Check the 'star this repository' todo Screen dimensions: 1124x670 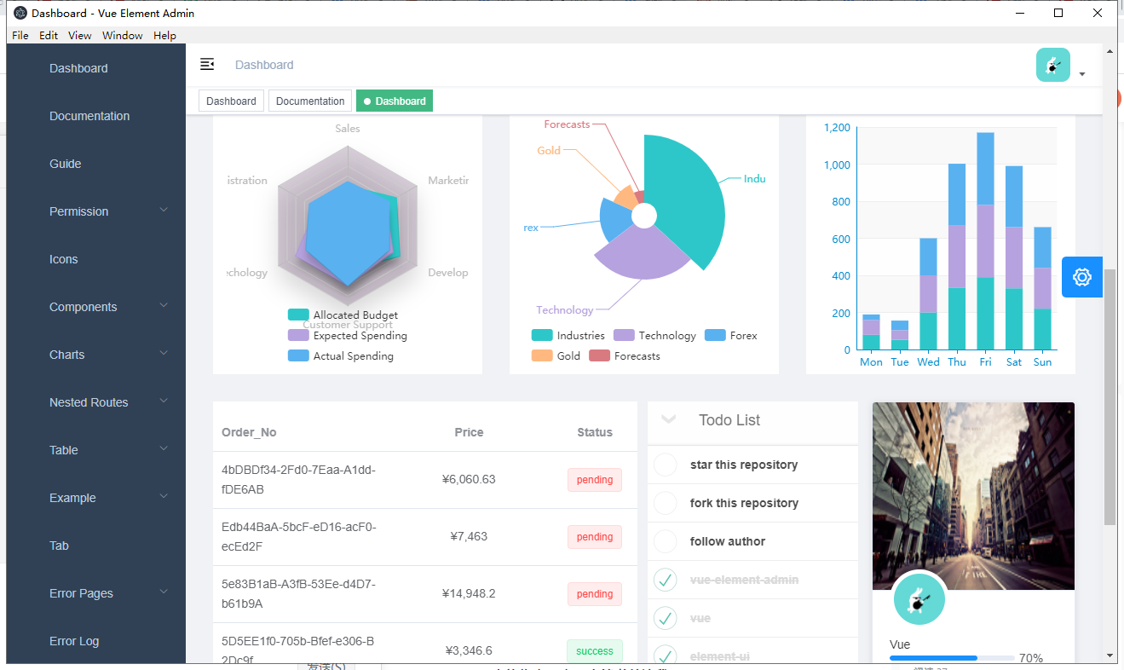click(x=665, y=465)
